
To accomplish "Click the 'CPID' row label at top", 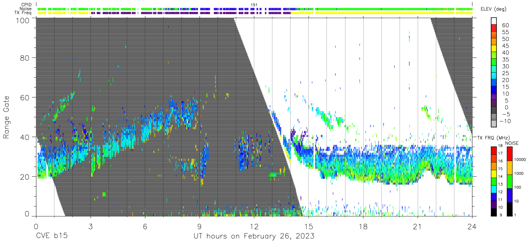I will (x=27, y=5).
